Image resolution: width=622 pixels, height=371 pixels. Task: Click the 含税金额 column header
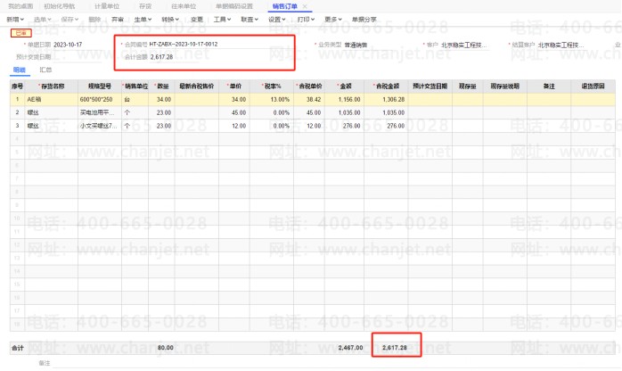pyautogui.click(x=386, y=87)
